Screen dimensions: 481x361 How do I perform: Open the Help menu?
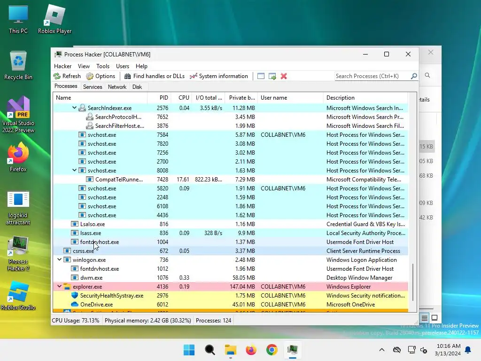[141, 66]
